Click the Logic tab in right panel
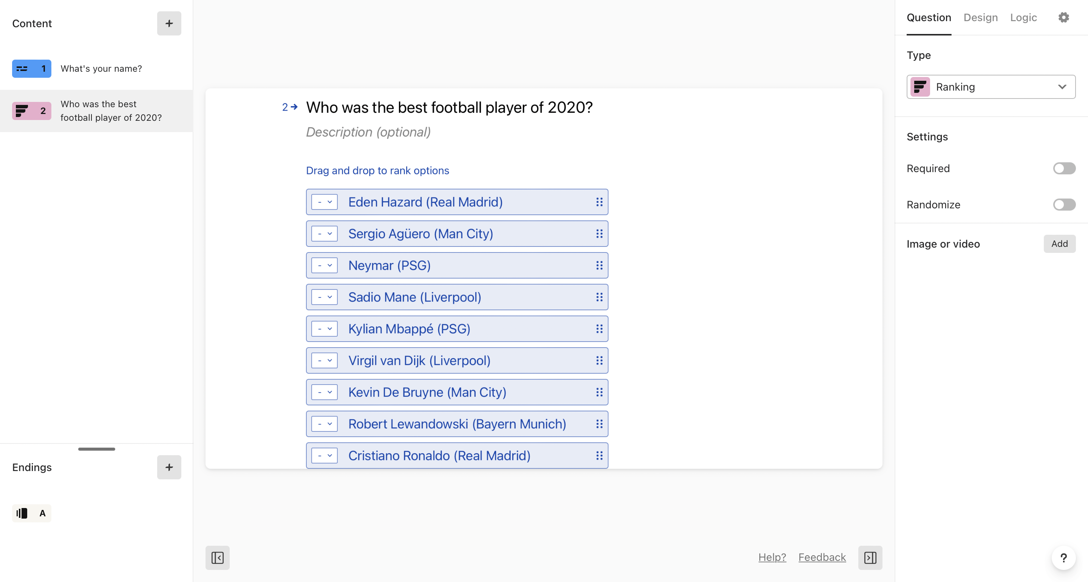Viewport: 1088px width, 582px height. [x=1023, y=17]
